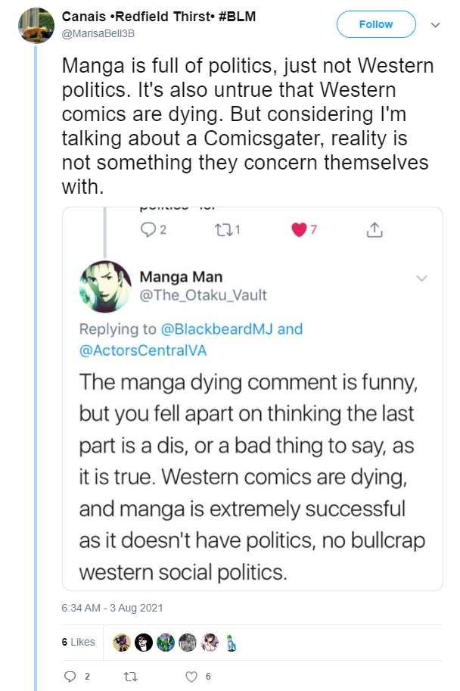Viewport: 460px width, 691px height.
Task: Click the first liker's avatar icon
Action: [122, 643]
